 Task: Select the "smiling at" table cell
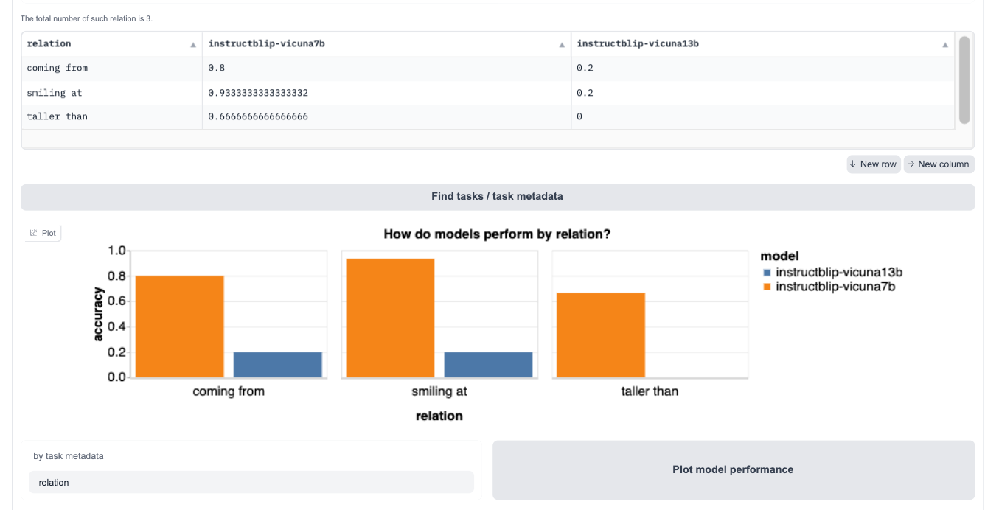pos(55,93)
